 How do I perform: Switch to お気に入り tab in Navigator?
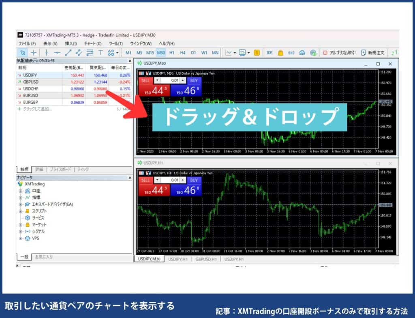[x=44, y=257]
